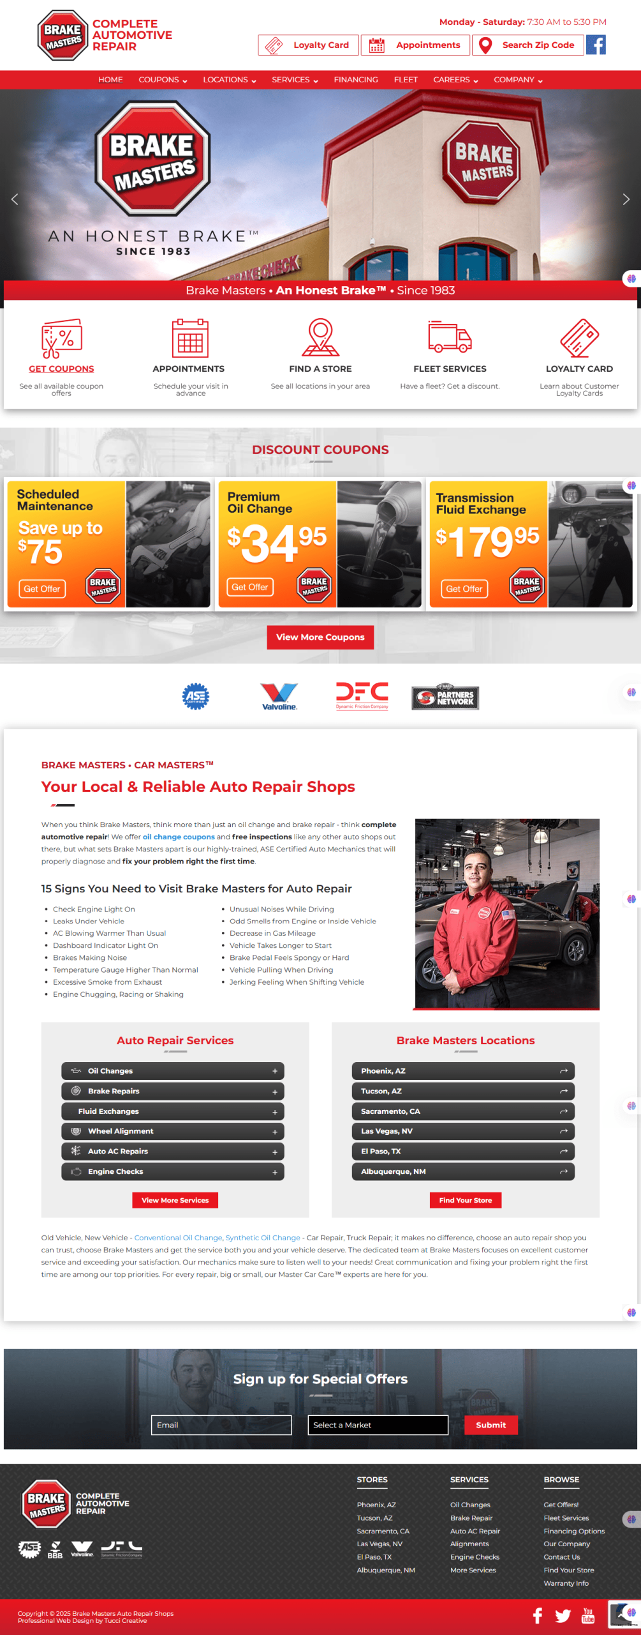Click Find Your Store button

466,1201
